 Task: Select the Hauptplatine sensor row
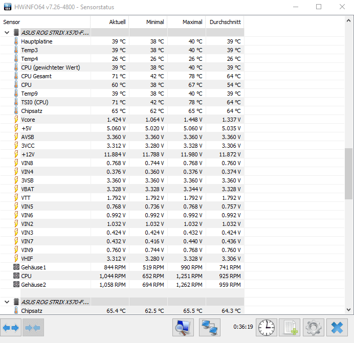[122, 41]
